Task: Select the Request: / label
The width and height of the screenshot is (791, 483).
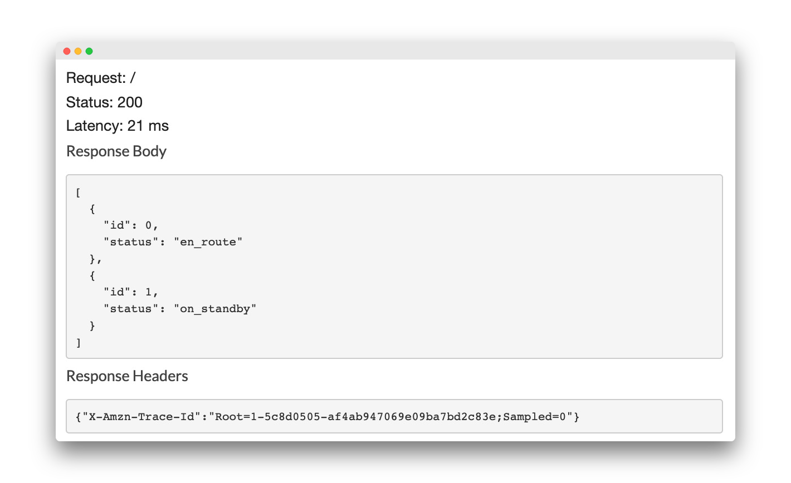Action: point(100,78)
